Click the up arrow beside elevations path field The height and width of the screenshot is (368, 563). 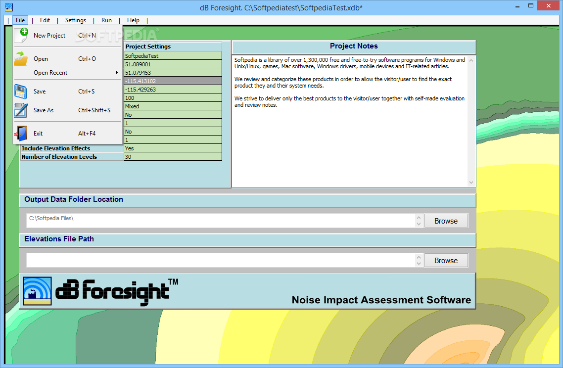pos(419,257)
